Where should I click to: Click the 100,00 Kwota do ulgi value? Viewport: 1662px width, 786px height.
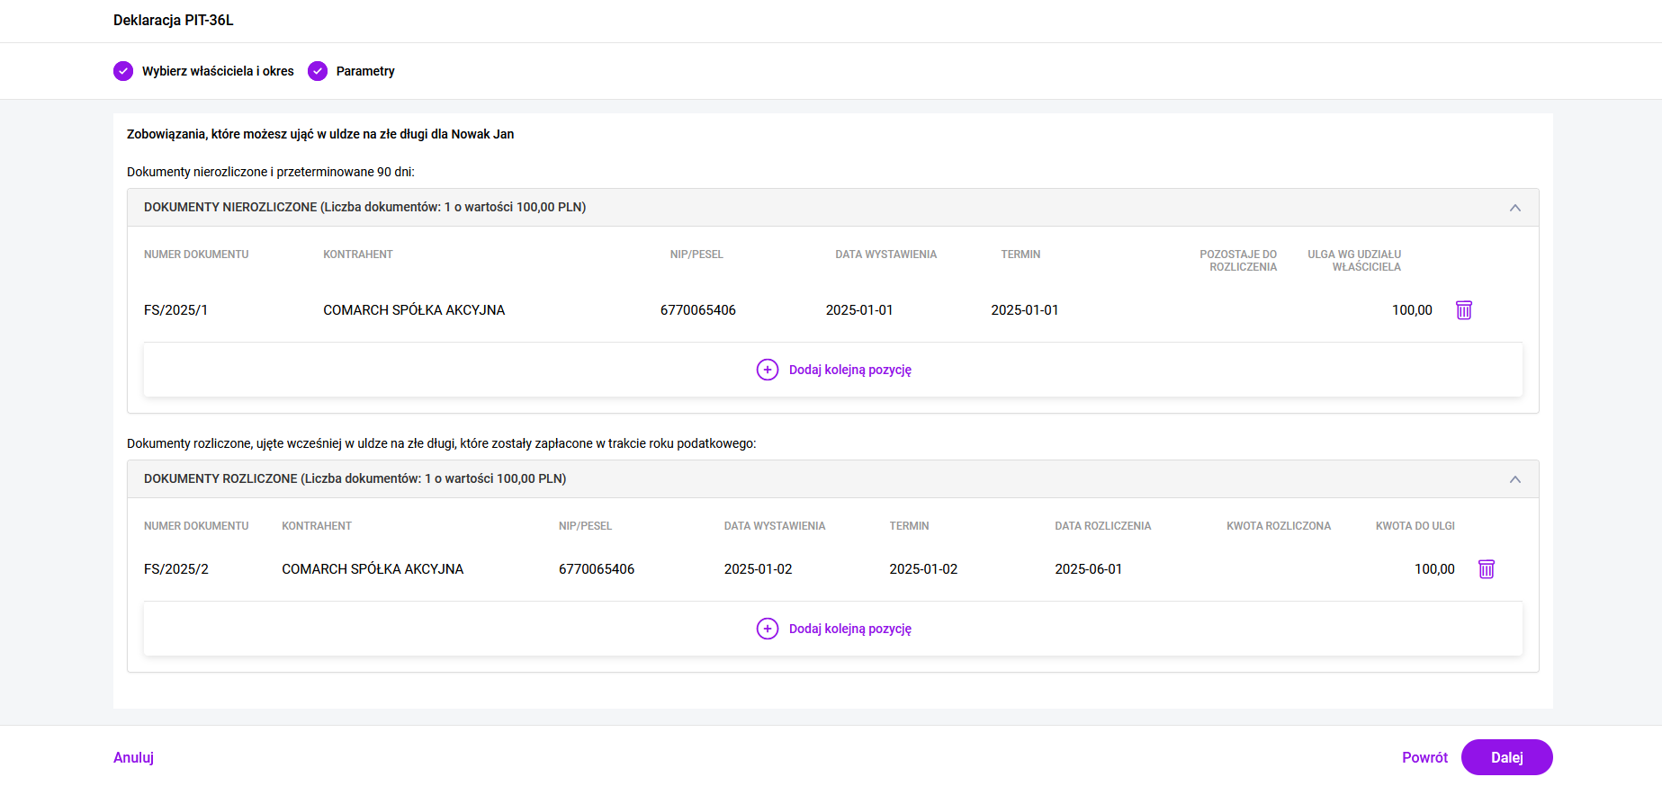(1433, 569)
